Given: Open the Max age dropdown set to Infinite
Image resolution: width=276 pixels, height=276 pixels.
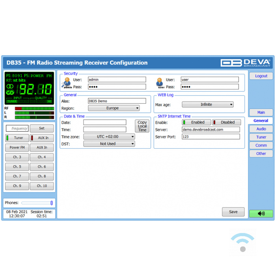Looking at the screenshot, I should [208, 104].
